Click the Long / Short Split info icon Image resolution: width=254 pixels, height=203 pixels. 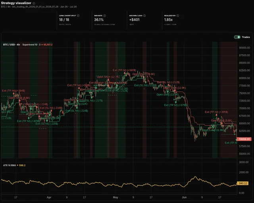click(78, 16)
